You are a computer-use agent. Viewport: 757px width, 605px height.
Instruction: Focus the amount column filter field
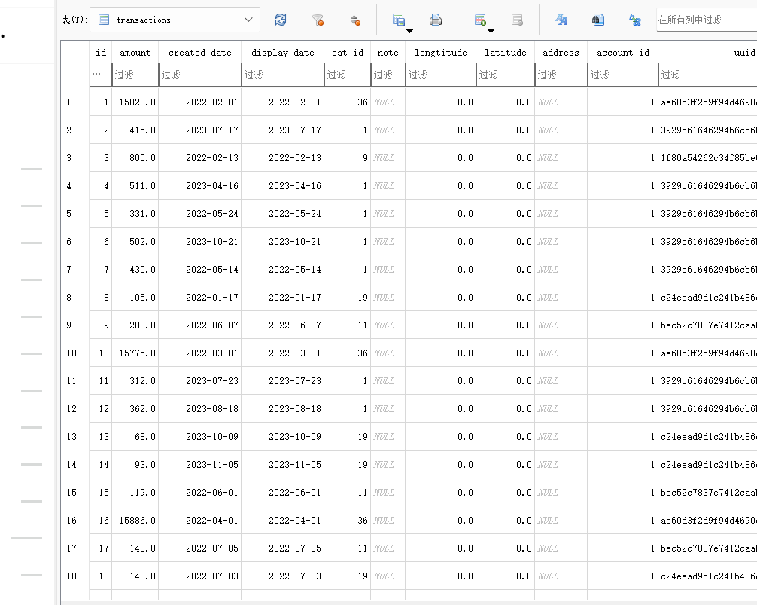(x=135, y=75)
